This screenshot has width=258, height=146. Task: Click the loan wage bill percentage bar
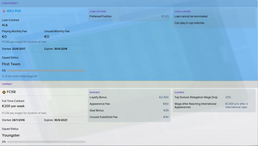[46, 71]
